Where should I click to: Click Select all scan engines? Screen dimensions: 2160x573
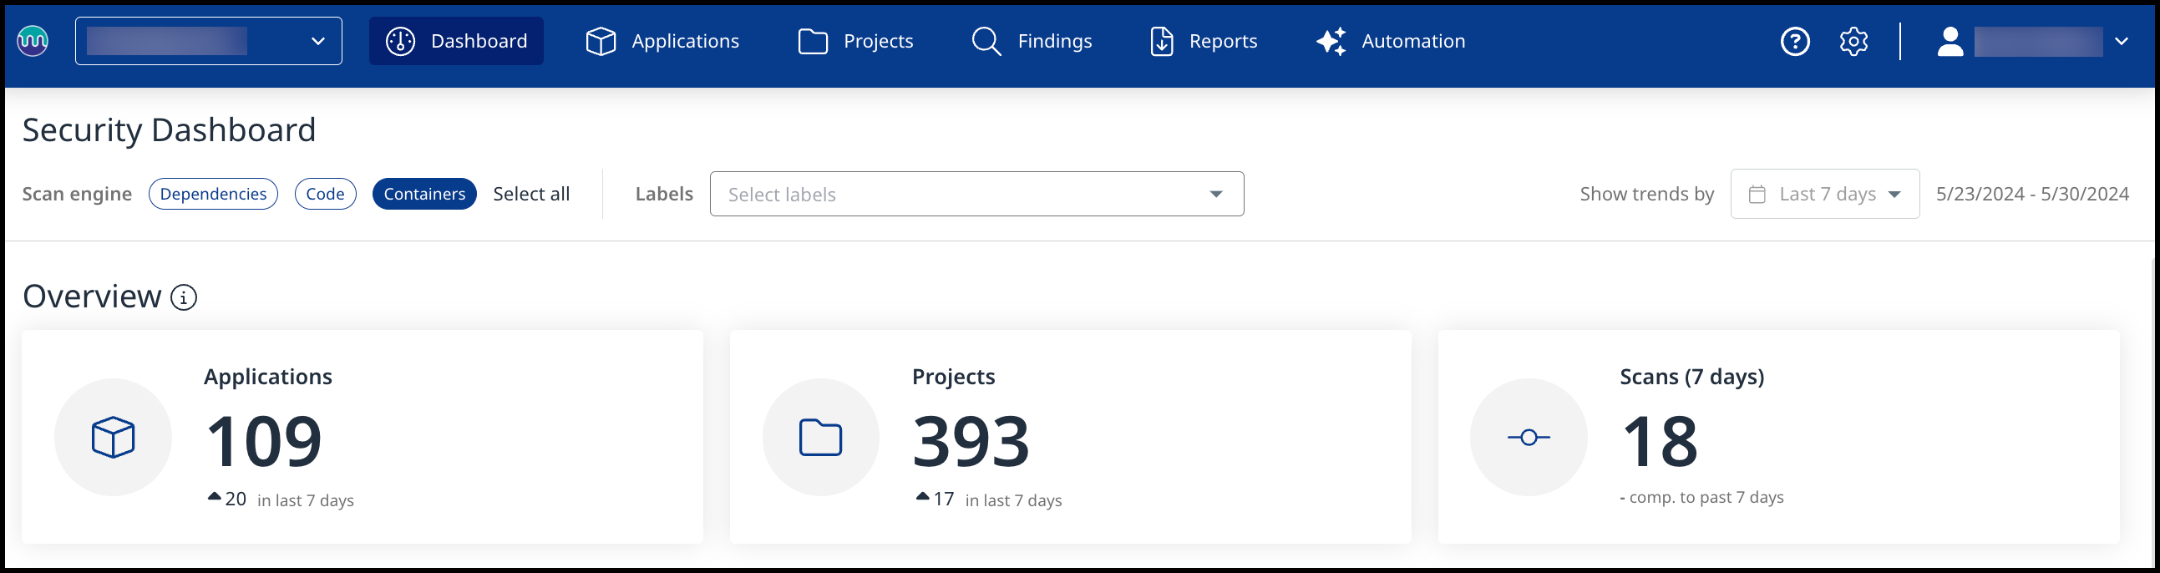coord(530,194)
